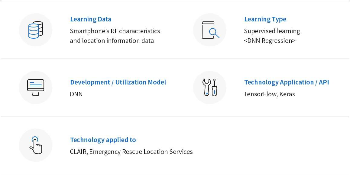Click the and location information data text
The image size is (350, 175).
[x=112, y=41]
